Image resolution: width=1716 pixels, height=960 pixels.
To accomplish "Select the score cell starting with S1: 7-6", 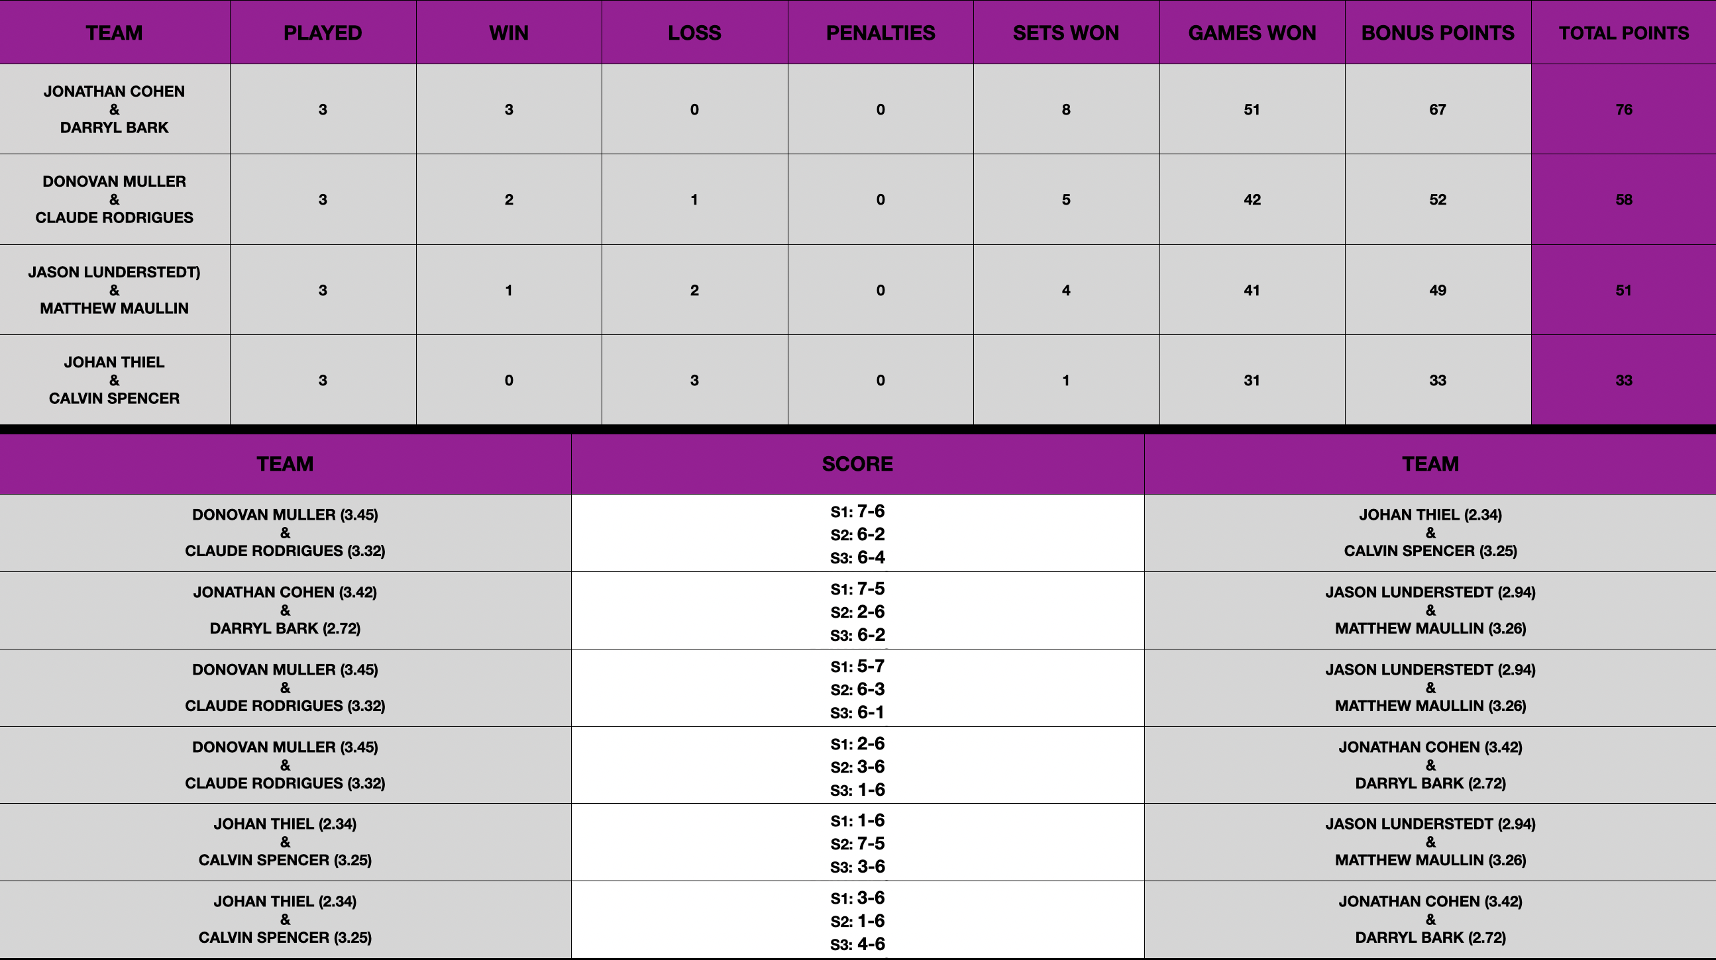I will pyautogui.click(x=857, y=533).
